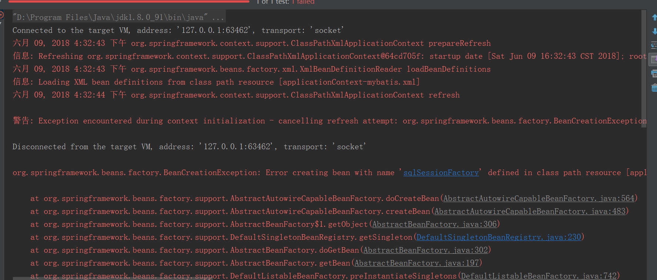The height and width of the screenshot is (280, 657).
Task: Open AbstractBeanFactory.java:306 link
Action: pos(434,224)
